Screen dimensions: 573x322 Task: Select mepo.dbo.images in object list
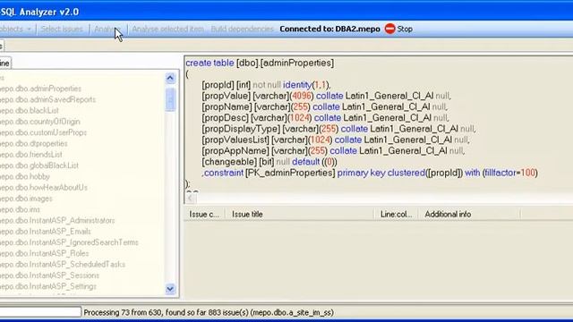pyautogui.click(x=26, y=199)
